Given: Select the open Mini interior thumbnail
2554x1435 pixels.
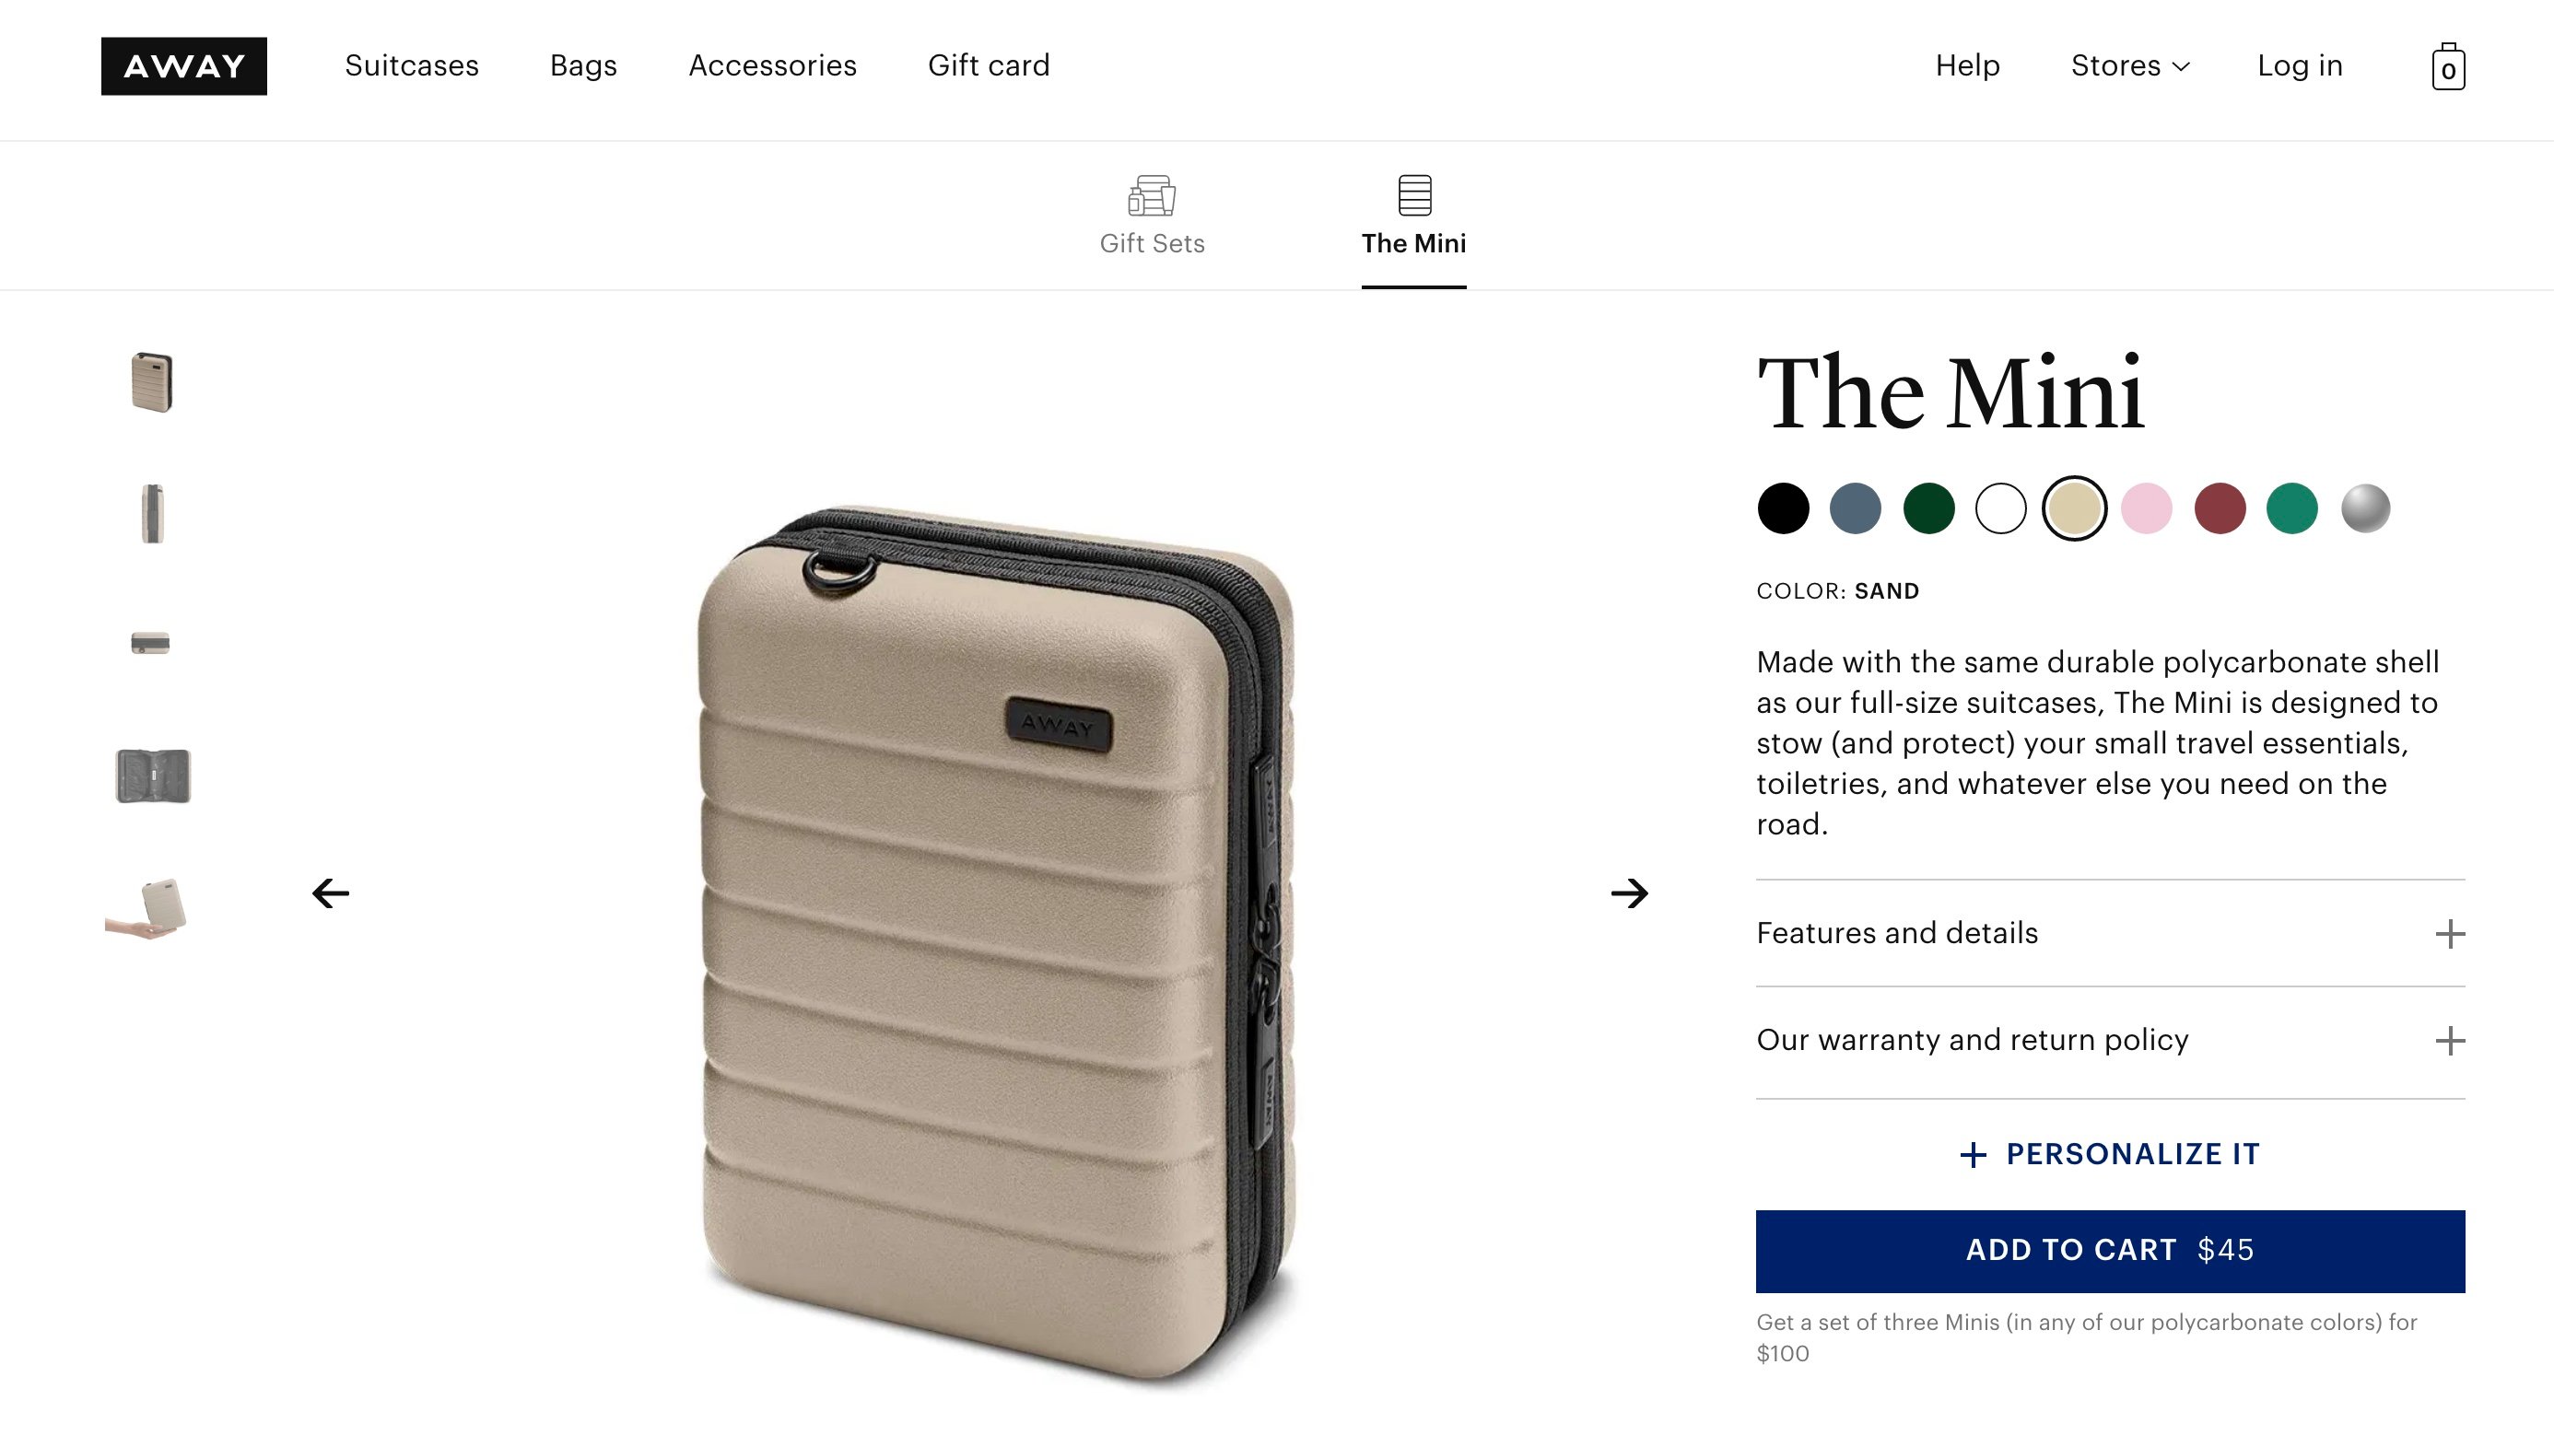Looking at the screenshot, I should coord(153,775).
